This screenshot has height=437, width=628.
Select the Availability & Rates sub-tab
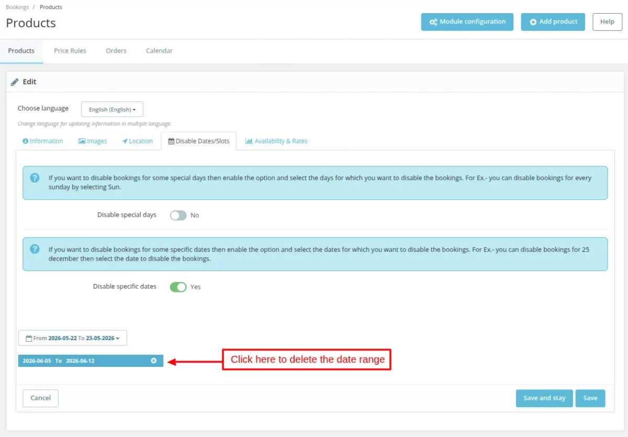(x=276, y=141)
